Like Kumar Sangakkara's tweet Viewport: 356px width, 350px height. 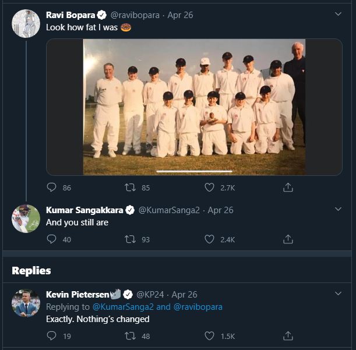coord(210,239)
